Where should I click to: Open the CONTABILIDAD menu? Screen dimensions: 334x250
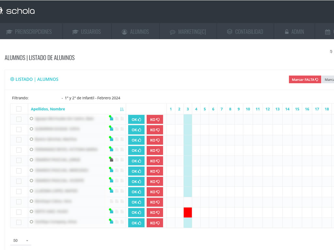click(245, 32)
